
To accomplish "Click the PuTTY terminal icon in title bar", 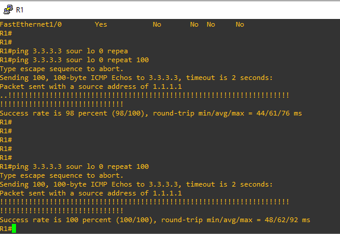I will tap(8, 9).
